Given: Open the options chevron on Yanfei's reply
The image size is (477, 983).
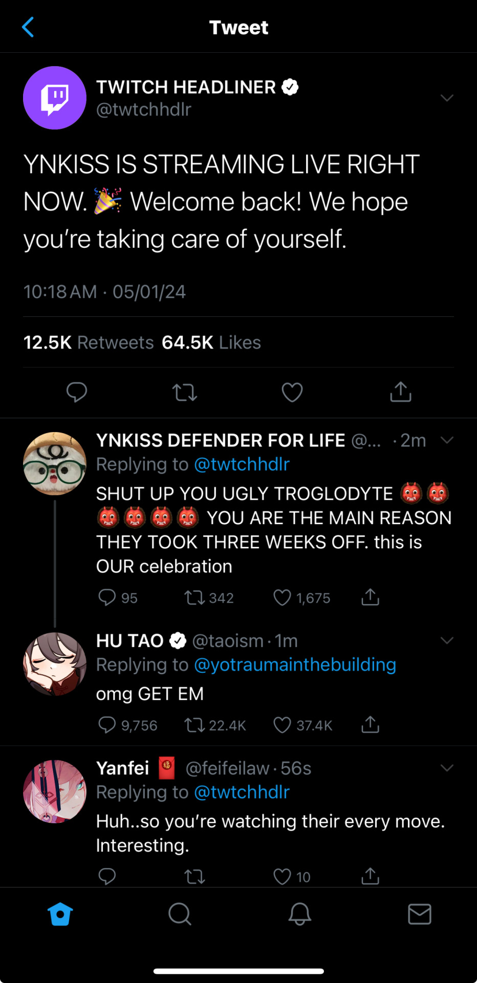Looking at the screenshot, I should pyautogui.click(x=447, y=768).
